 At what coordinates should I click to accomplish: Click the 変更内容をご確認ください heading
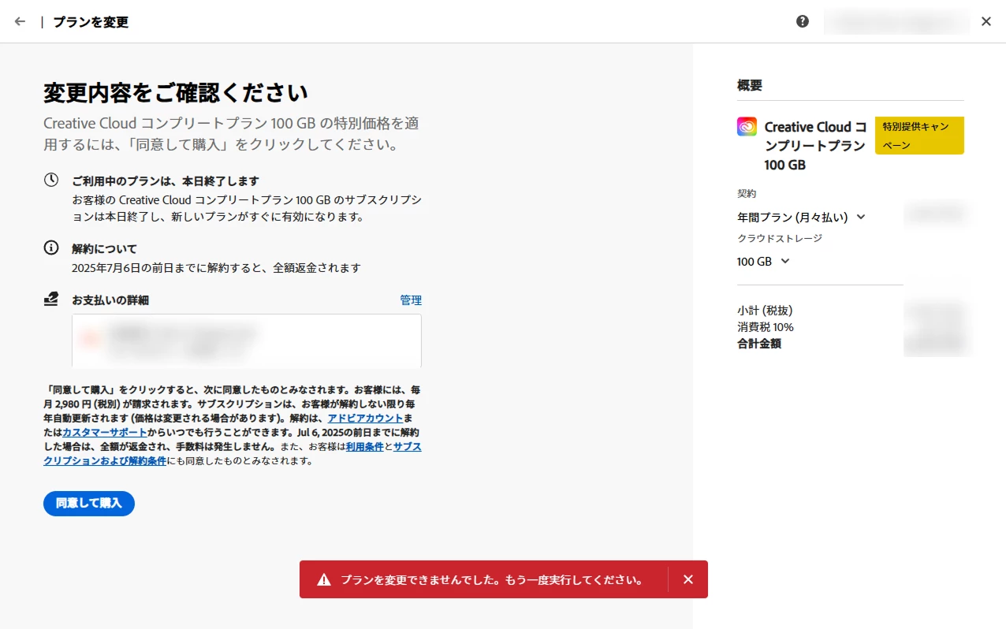click(x=175, y=92)
